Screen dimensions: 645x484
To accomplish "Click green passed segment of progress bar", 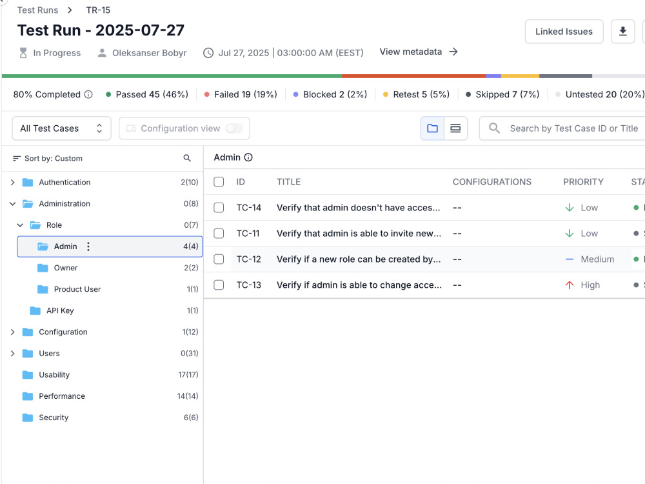I will (172, 76).
